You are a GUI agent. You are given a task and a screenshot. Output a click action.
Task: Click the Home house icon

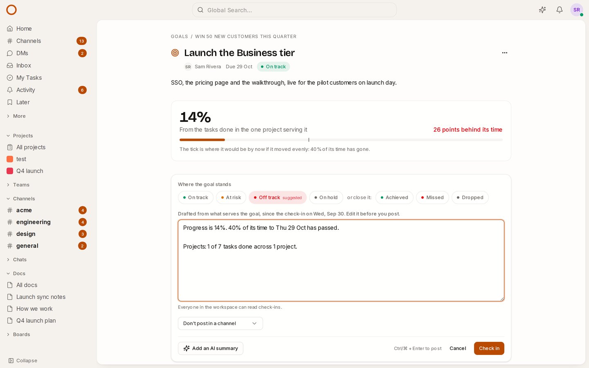[10, 29]
